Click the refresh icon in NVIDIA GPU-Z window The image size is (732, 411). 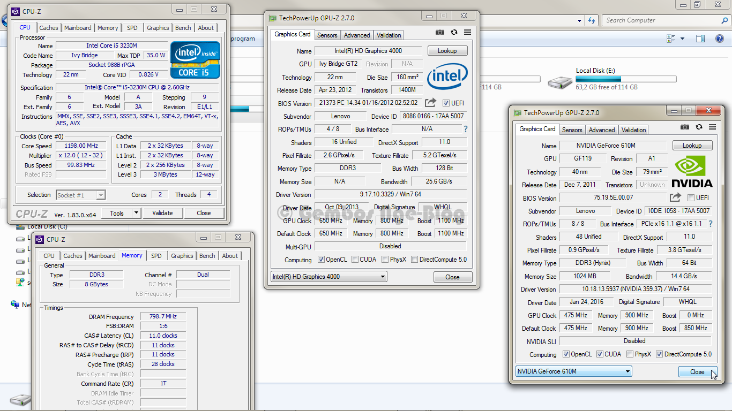(x=699, y=127)
